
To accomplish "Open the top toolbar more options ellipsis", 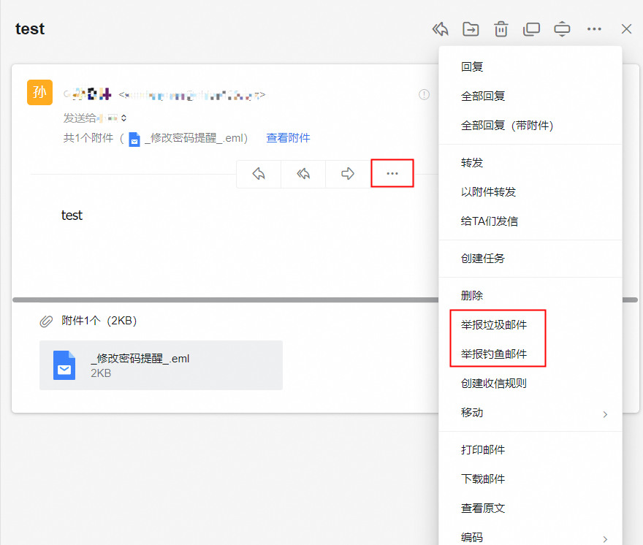I will (x=594, y=29).
